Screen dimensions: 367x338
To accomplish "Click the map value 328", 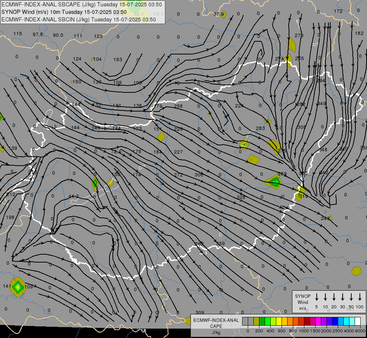I will 241,198.
